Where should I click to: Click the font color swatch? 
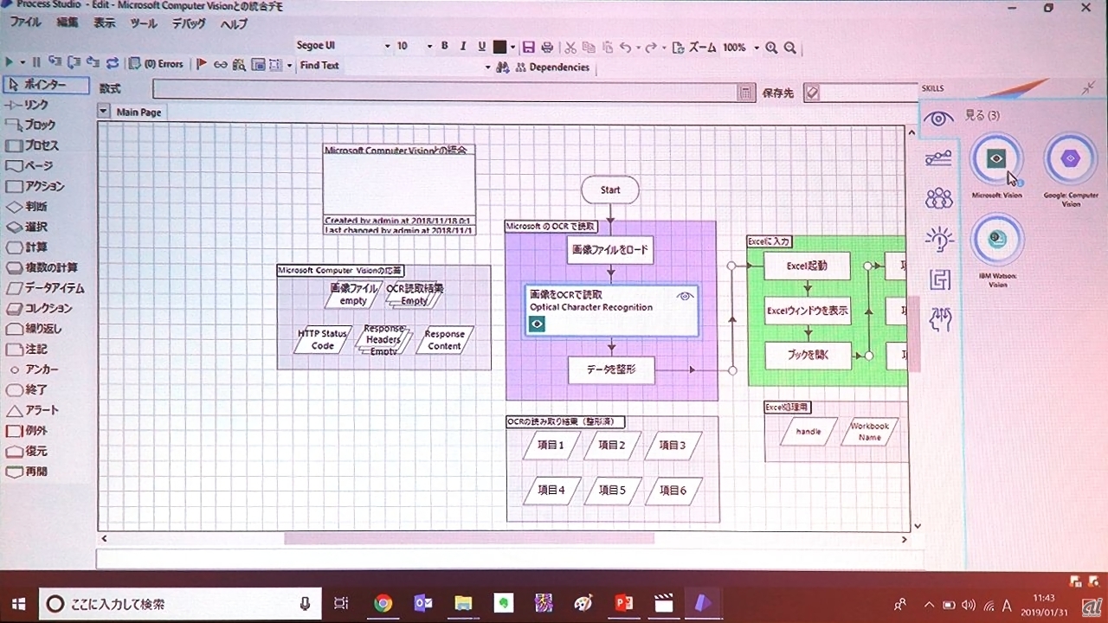(x=499, y=47)
